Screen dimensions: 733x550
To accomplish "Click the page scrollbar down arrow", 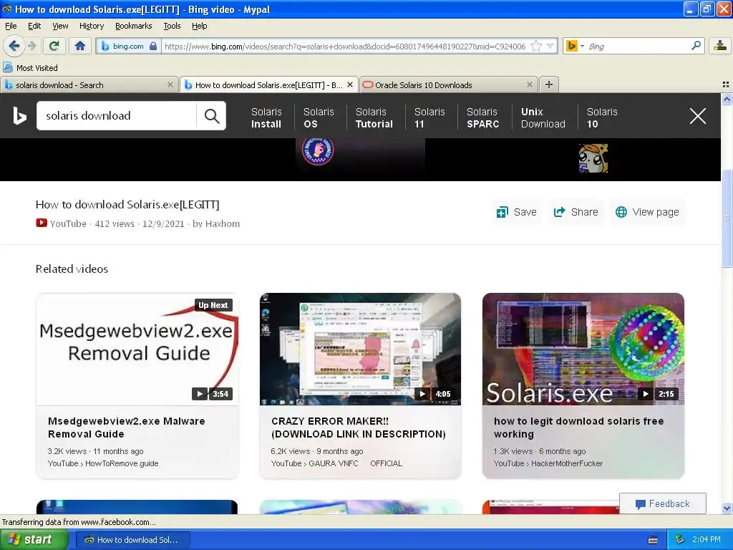I will (x=727, y=508).
